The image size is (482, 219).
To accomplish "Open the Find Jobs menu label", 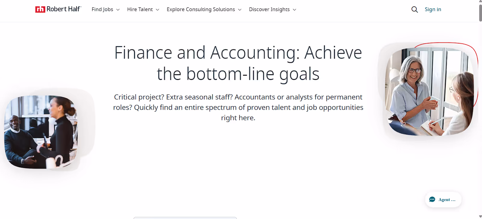I will (102, 9).
